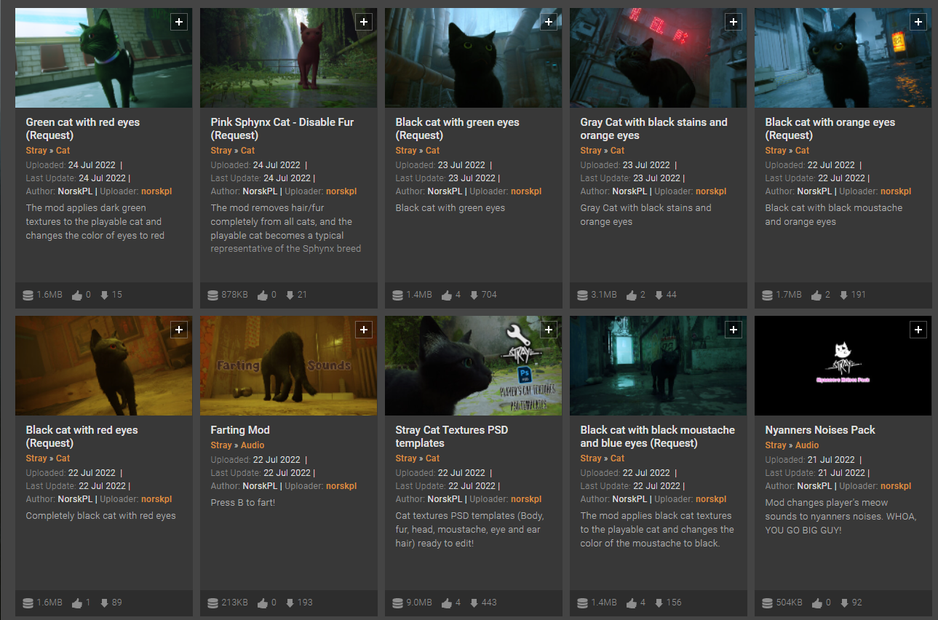Click norskpl uploader on Gray Cat card
This screenshot has width=938, height=620.
click(711, 191)
